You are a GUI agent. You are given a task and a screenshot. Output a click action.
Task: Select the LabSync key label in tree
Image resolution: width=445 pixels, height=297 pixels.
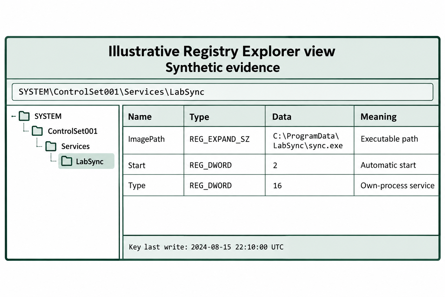point(90,162)
